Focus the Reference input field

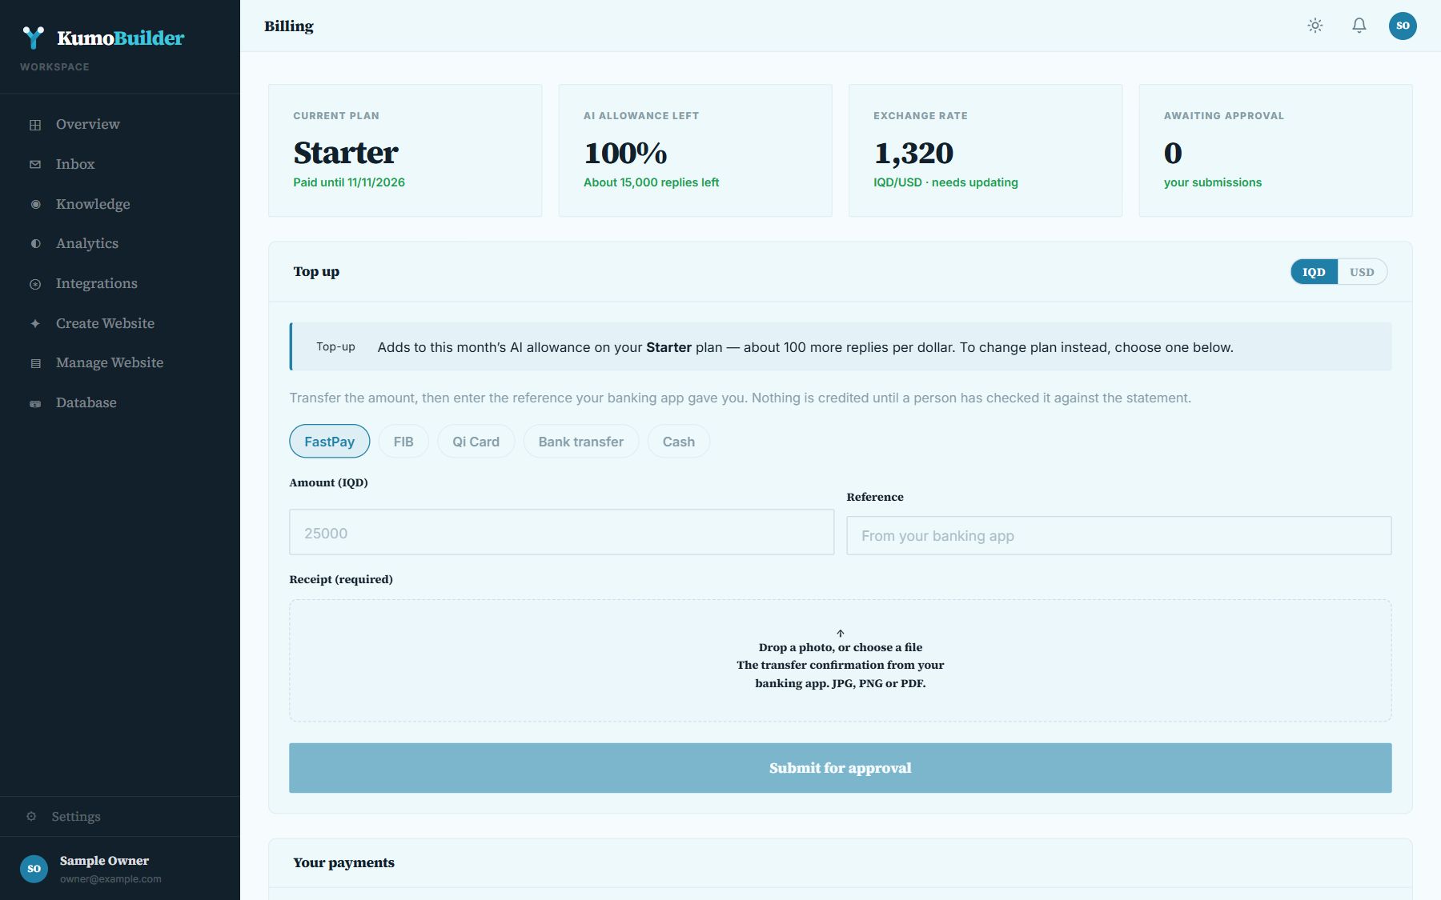[1119, 536]
